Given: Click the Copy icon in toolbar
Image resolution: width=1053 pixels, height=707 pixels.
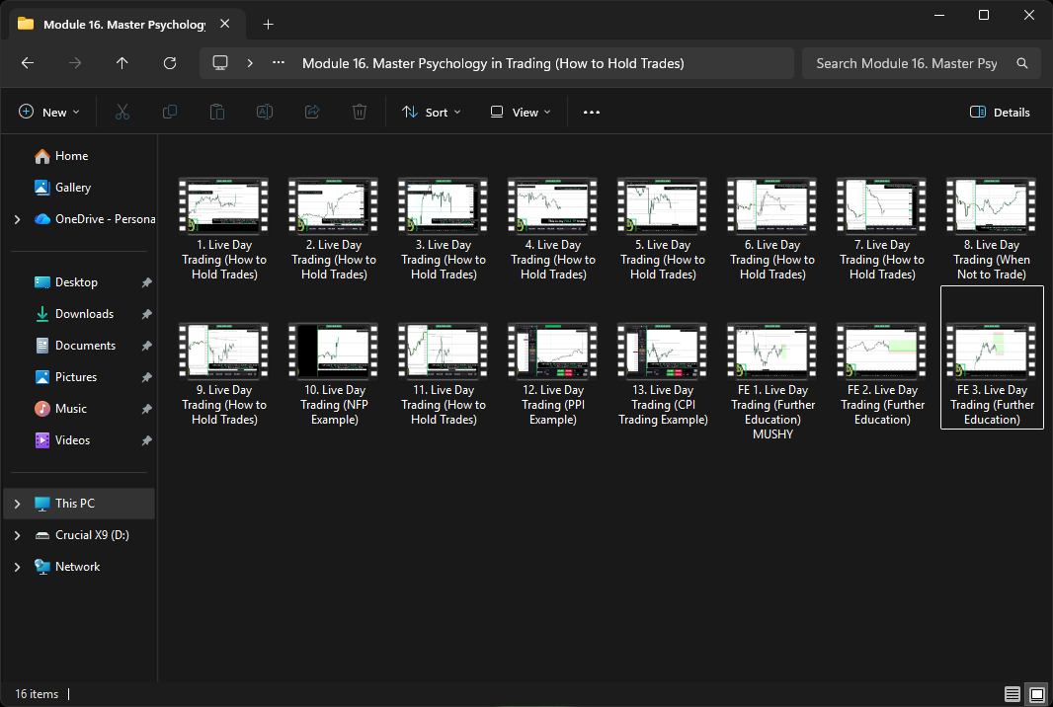Looking at the screenshot, I should tap(170, 113).
